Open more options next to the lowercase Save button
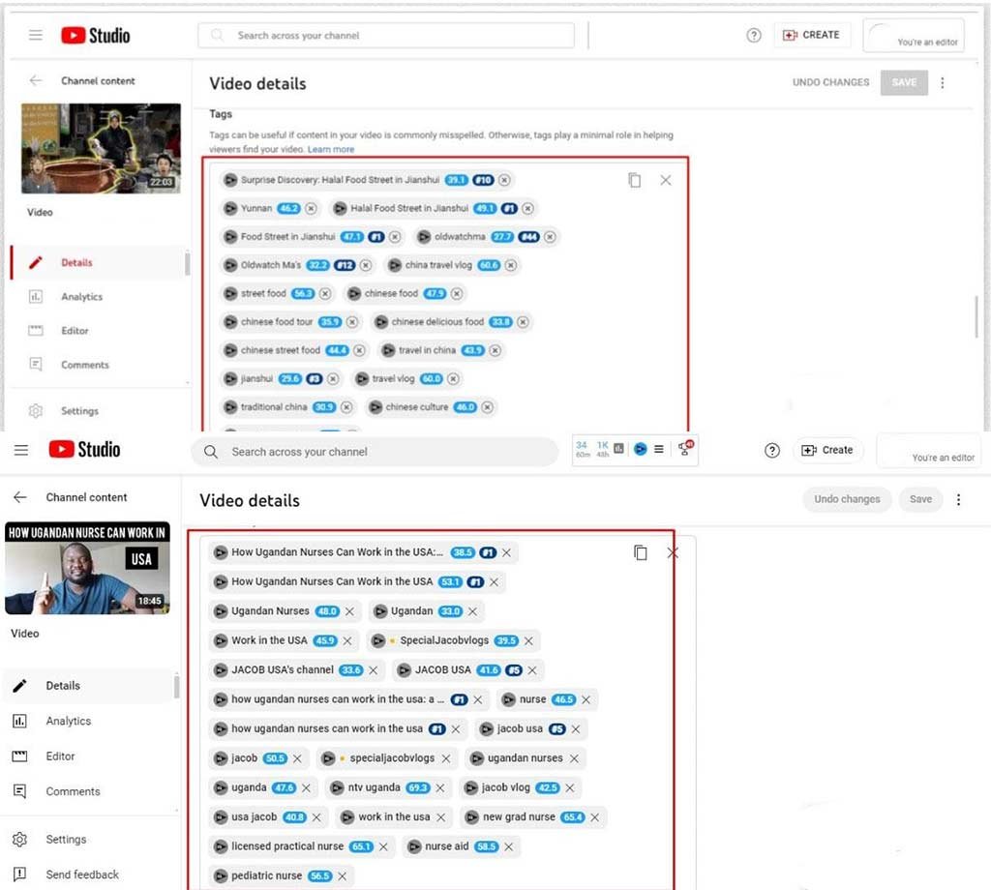 pyautogui.click(x=959, y=499)
